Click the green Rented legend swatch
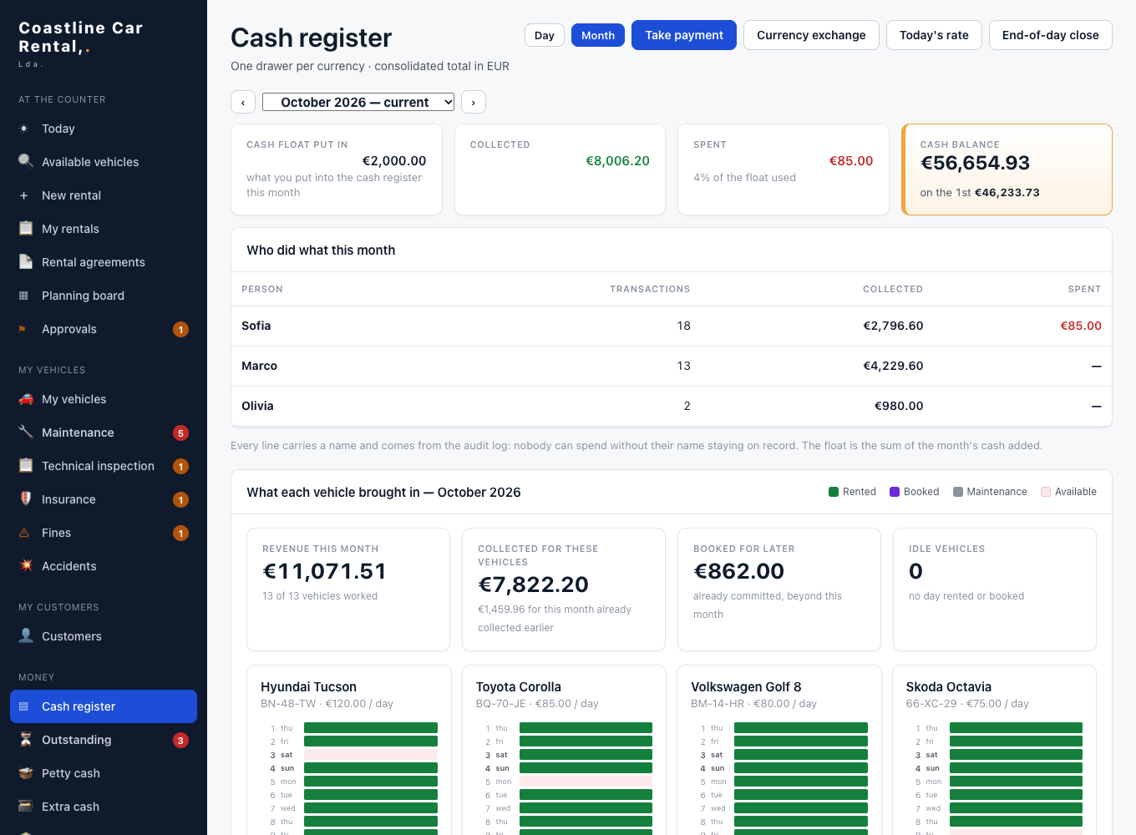Viewport: 1136px width, 835px height. pos(834,492)
